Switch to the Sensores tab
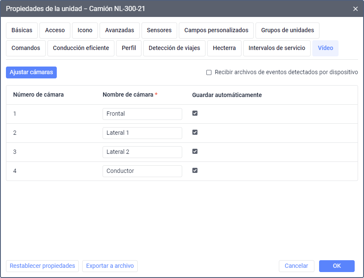The height and width of the screenshot is (278, 364). click(x=159, y=31)
